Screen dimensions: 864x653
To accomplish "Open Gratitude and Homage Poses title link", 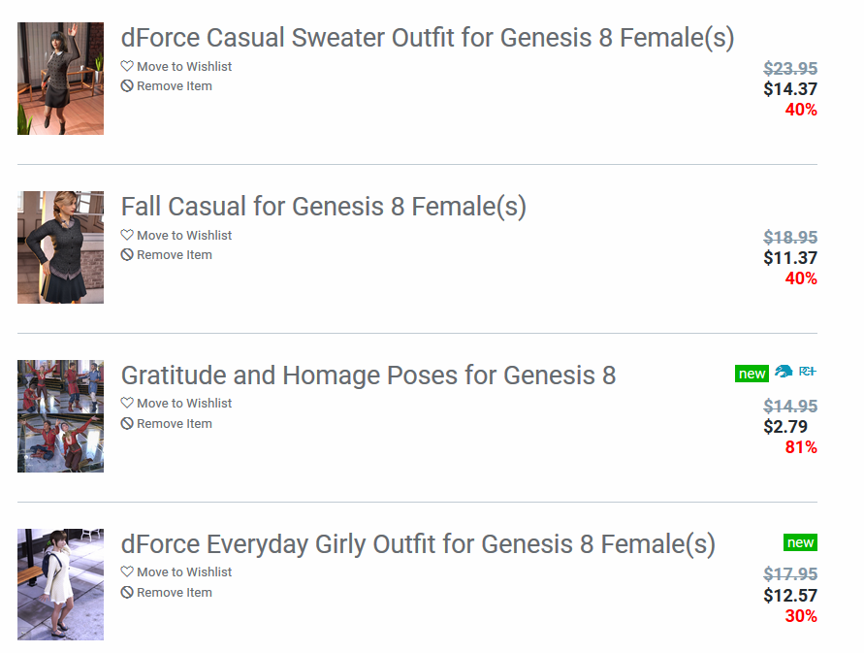I will pyautogui.click(x=368, y=375).
